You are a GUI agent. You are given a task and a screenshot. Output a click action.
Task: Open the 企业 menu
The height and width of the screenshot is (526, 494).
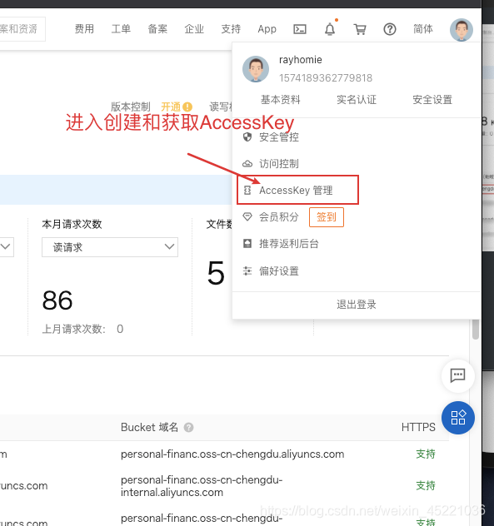[x=194, y=29]
